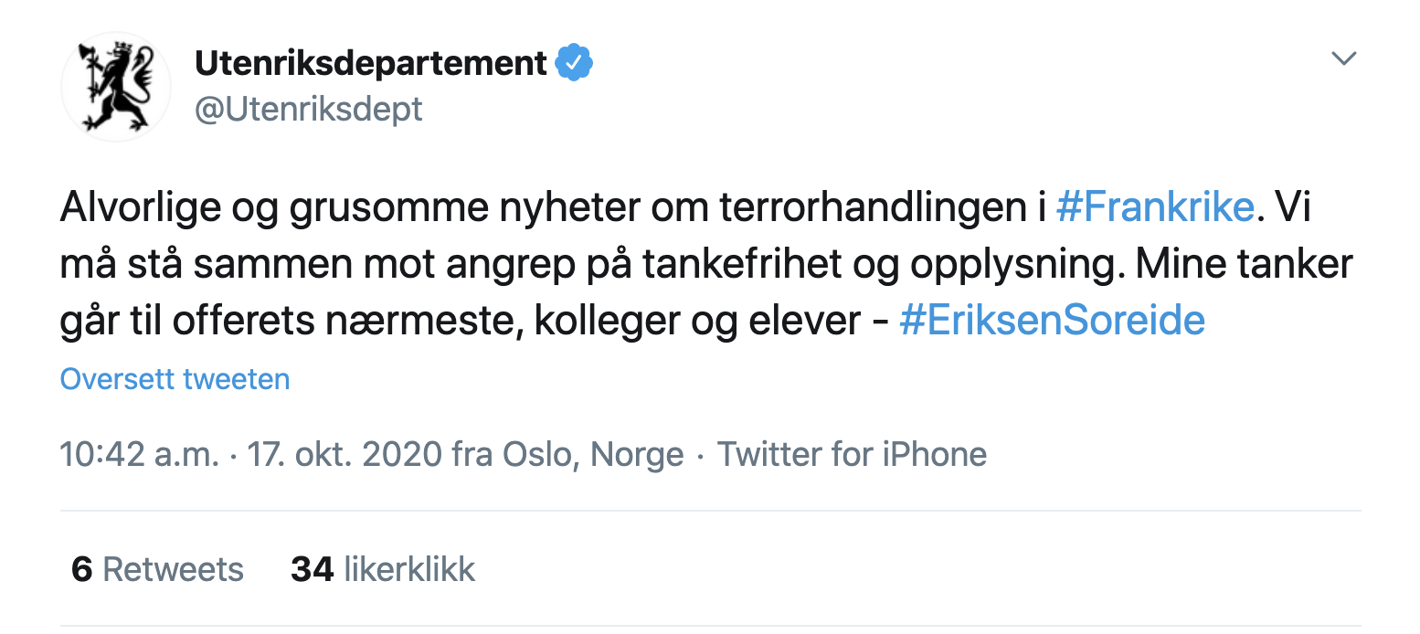
Task: Click Oversett tweeten to translate
Action: (x=175, y=379)
